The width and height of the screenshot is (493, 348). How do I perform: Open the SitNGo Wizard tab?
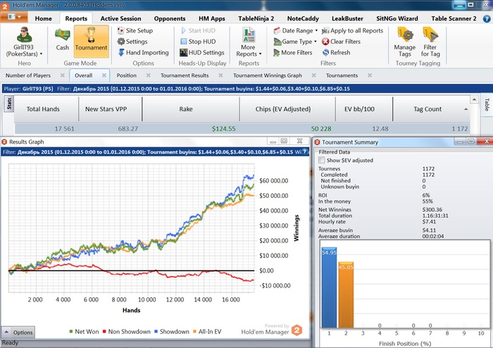pyautogui.click(x=397, y=18)
